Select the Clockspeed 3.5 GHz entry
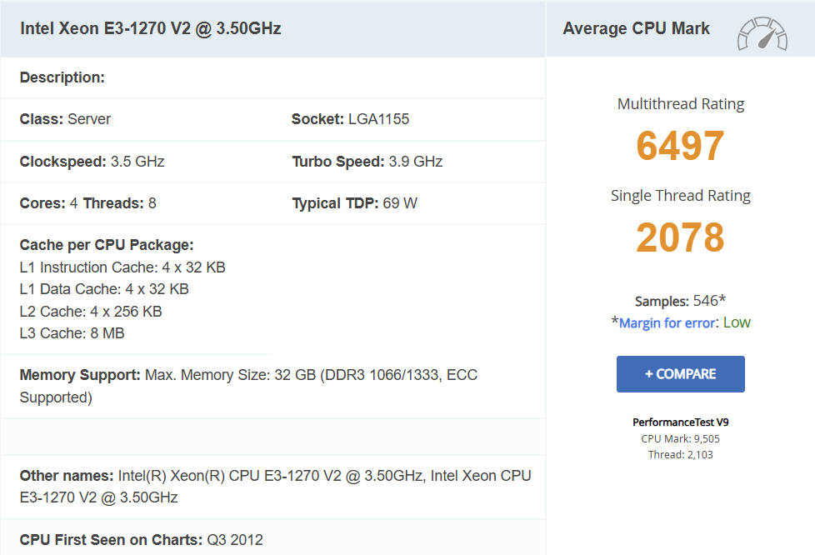 [92, 162]
